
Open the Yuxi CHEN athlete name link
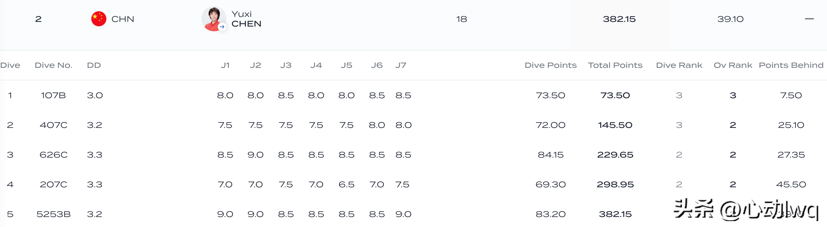click(x=246, y=19)
